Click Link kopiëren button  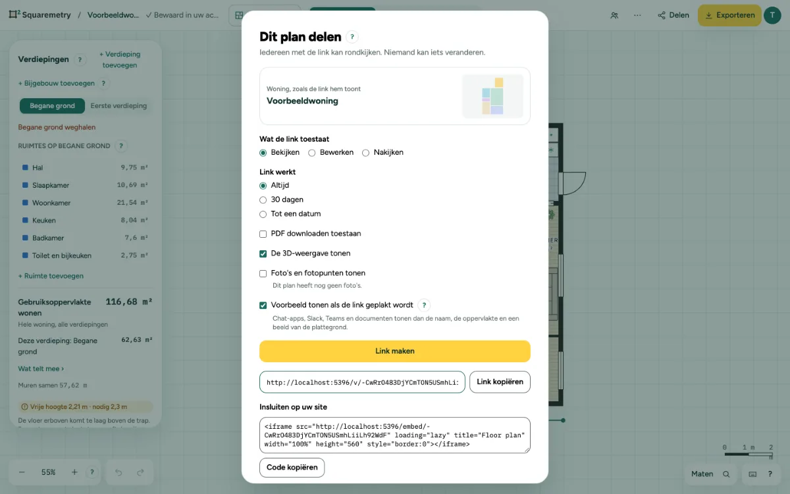(500, 382)
